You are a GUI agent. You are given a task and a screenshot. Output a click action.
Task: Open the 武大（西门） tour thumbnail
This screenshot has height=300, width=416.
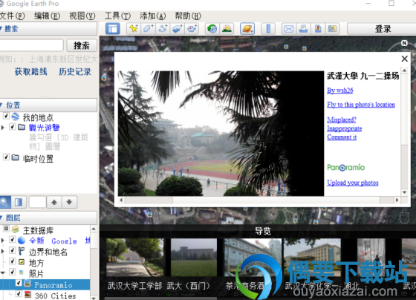tap(194, 257)
